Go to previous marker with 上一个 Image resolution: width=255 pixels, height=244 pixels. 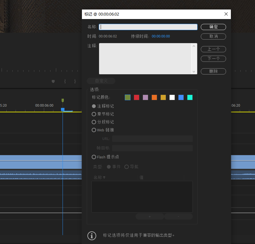(x=213, y=49)
